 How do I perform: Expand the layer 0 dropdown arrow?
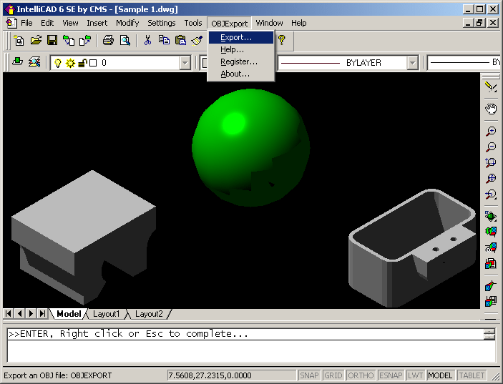(x=185, y=63)
